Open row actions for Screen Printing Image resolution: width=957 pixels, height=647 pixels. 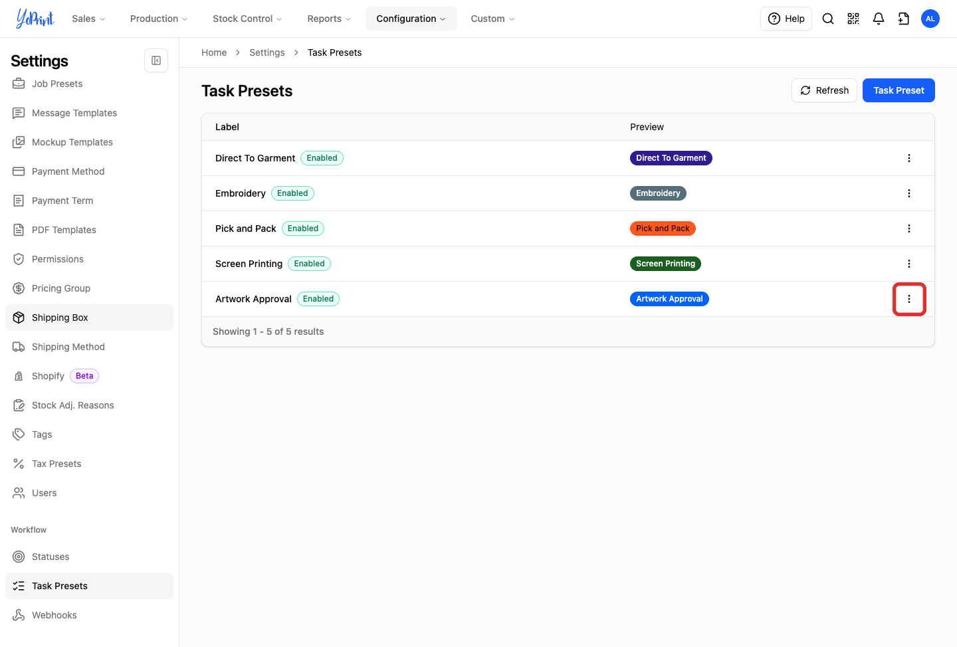pos(909,264)
